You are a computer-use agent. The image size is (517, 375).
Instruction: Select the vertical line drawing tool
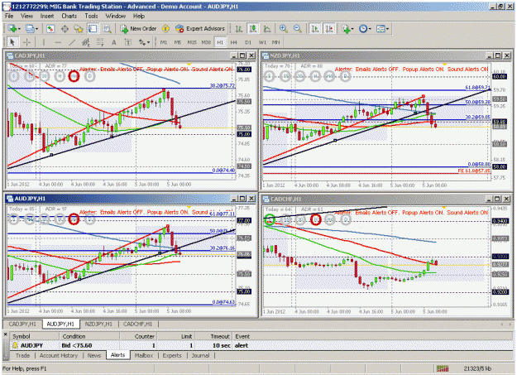pyautogui.click(x=43, y=42)
